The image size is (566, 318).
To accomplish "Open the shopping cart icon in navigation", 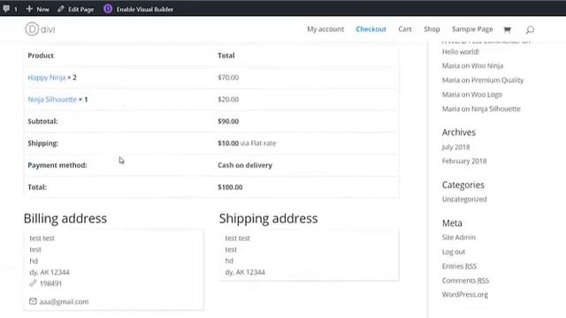I will coord(507,29).
